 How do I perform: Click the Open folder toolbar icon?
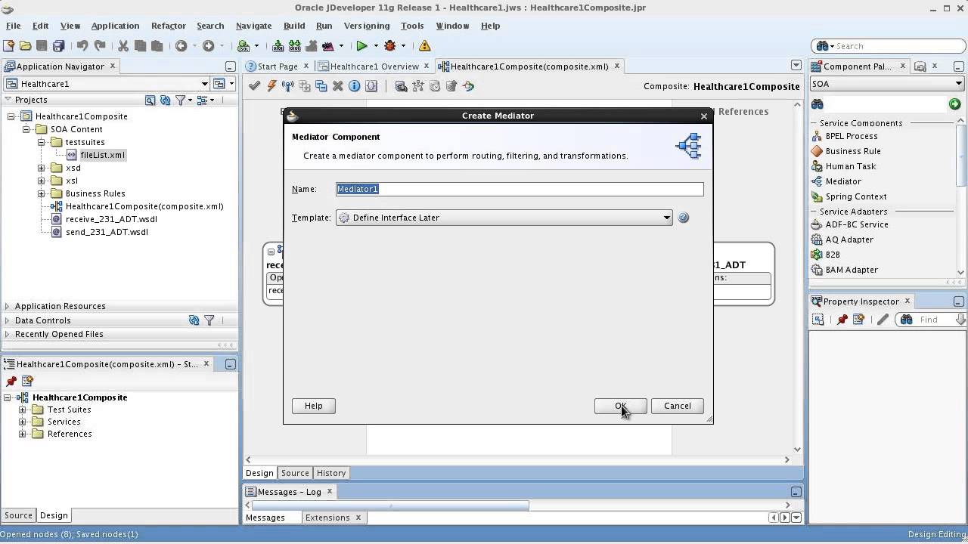(x=25, y=46)
